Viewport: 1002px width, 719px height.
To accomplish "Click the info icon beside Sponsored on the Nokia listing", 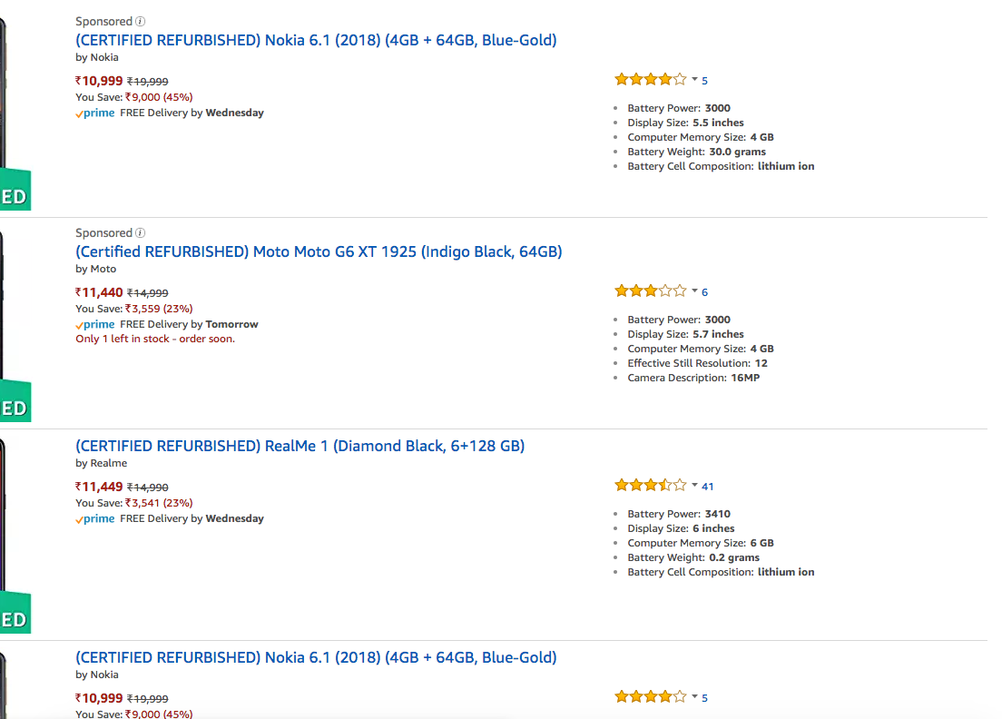I will (141, 21).
